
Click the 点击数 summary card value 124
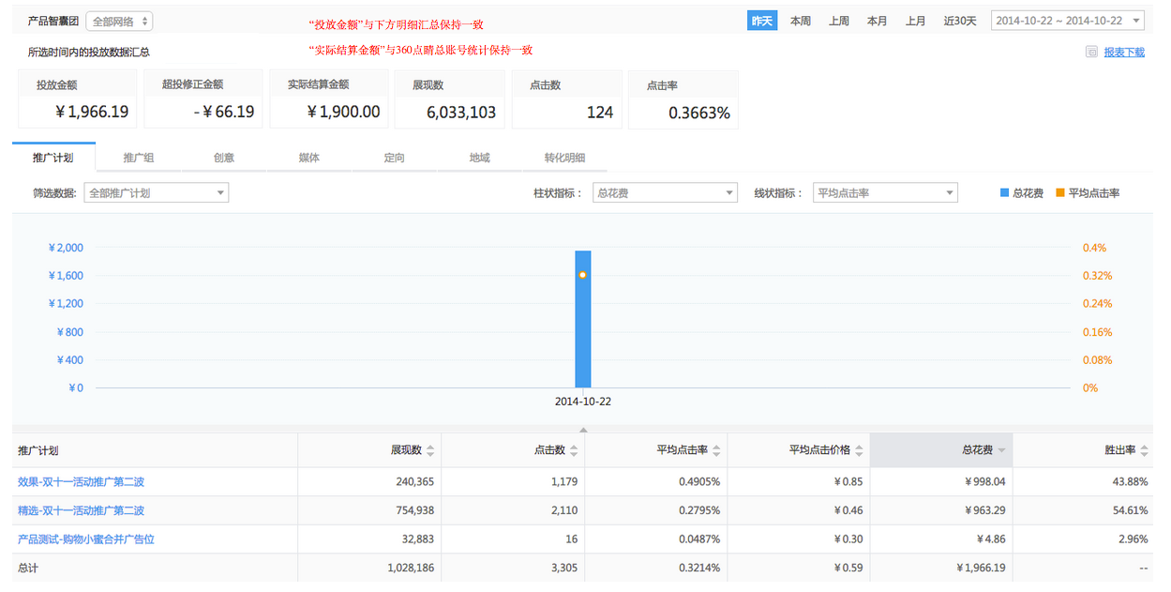click(x=600, y=113)
